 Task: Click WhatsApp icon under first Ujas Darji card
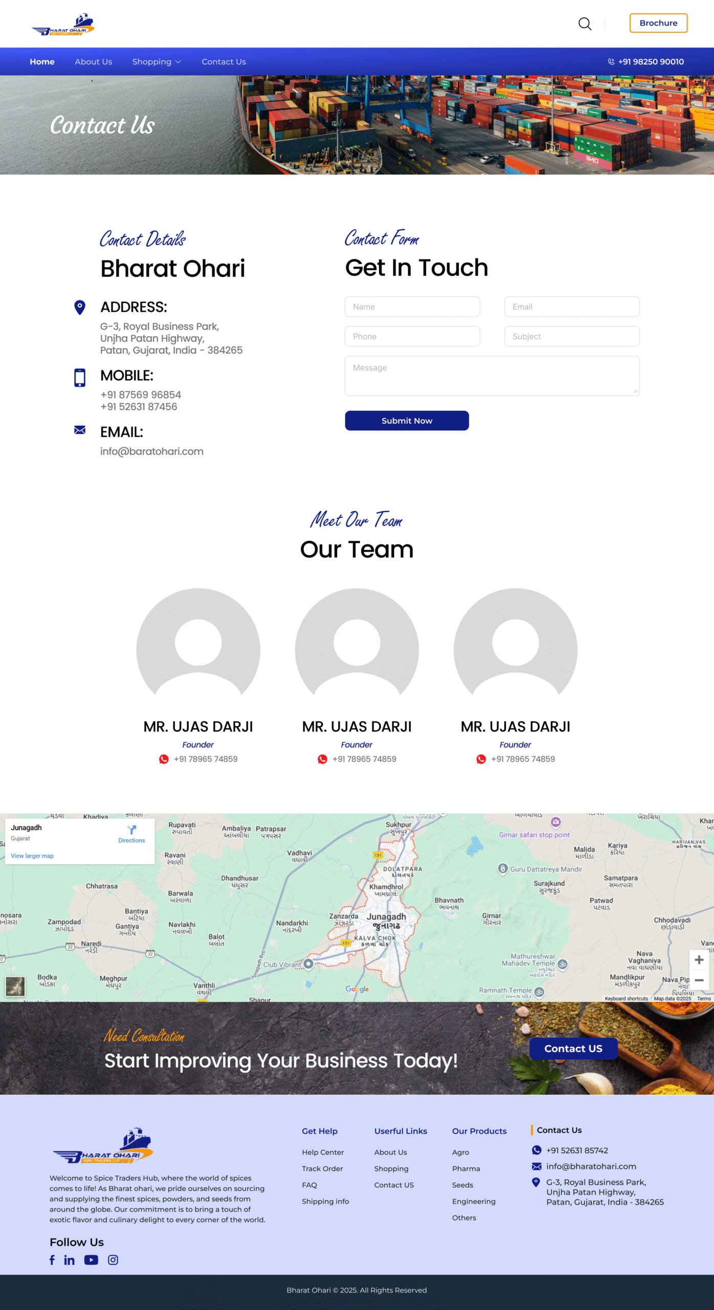[x=164, y=759]
